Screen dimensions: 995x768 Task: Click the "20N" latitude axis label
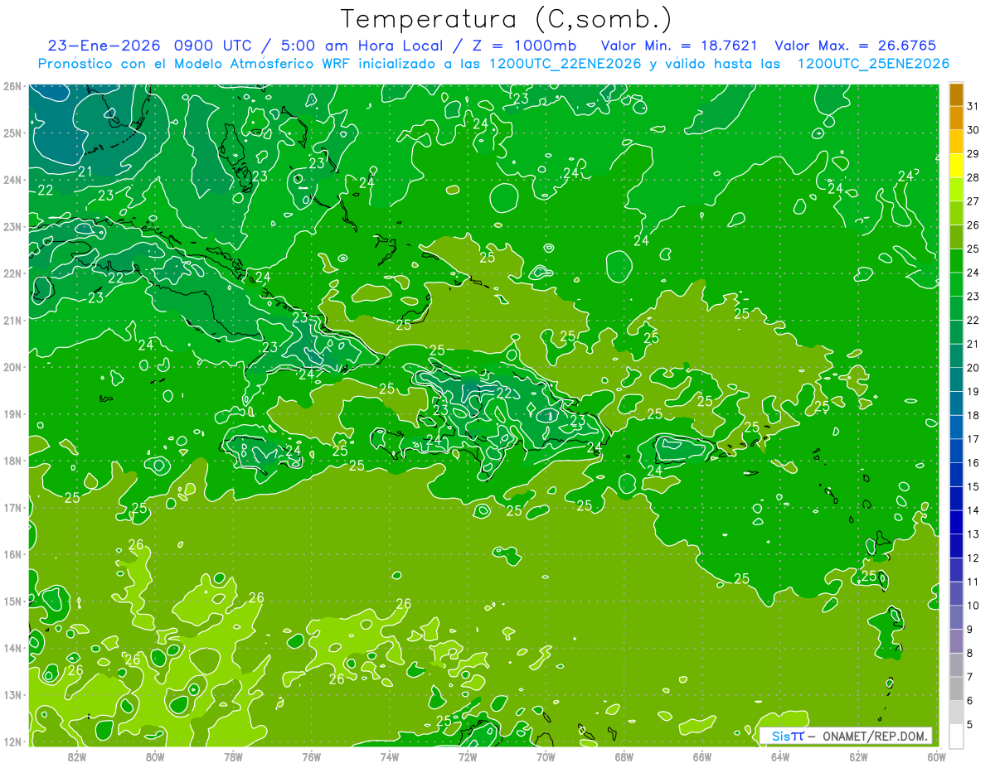(12, 367)
